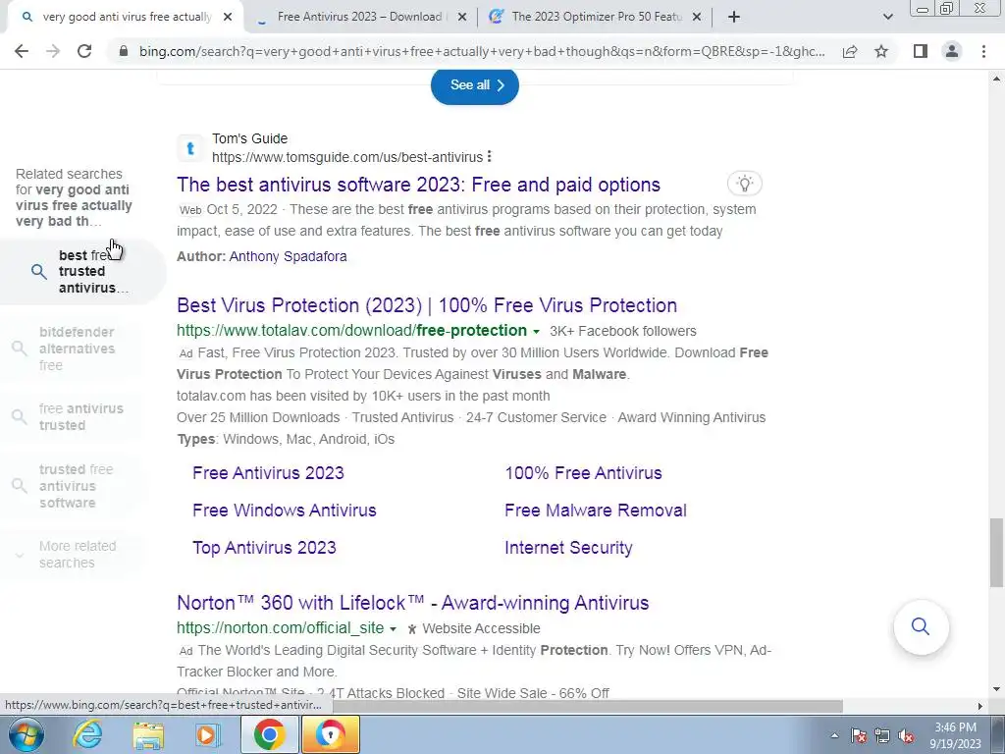Reload the current Bing page
Screen dimensions: 1005x754
84,51
